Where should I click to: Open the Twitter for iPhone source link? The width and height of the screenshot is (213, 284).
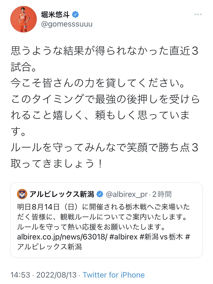pos(114,275)
